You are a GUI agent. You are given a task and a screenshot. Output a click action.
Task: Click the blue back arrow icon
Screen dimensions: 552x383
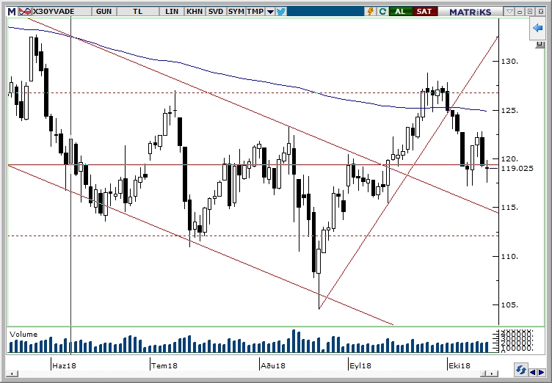pyautogui.click(x=537, y=28)
